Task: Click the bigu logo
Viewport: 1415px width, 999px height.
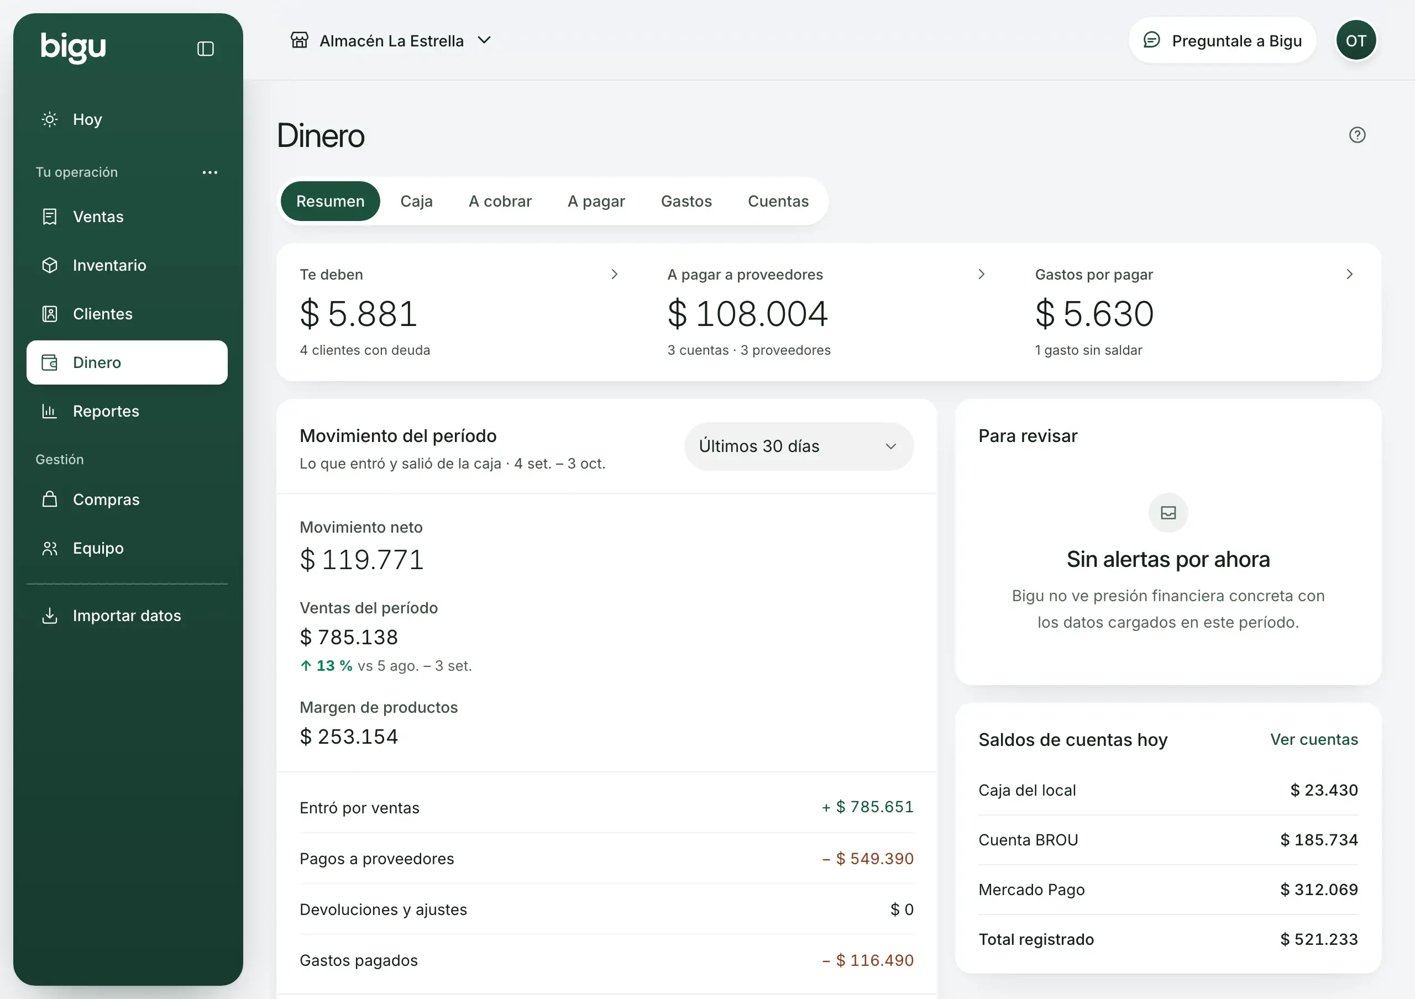Action: tap(74, 48)
